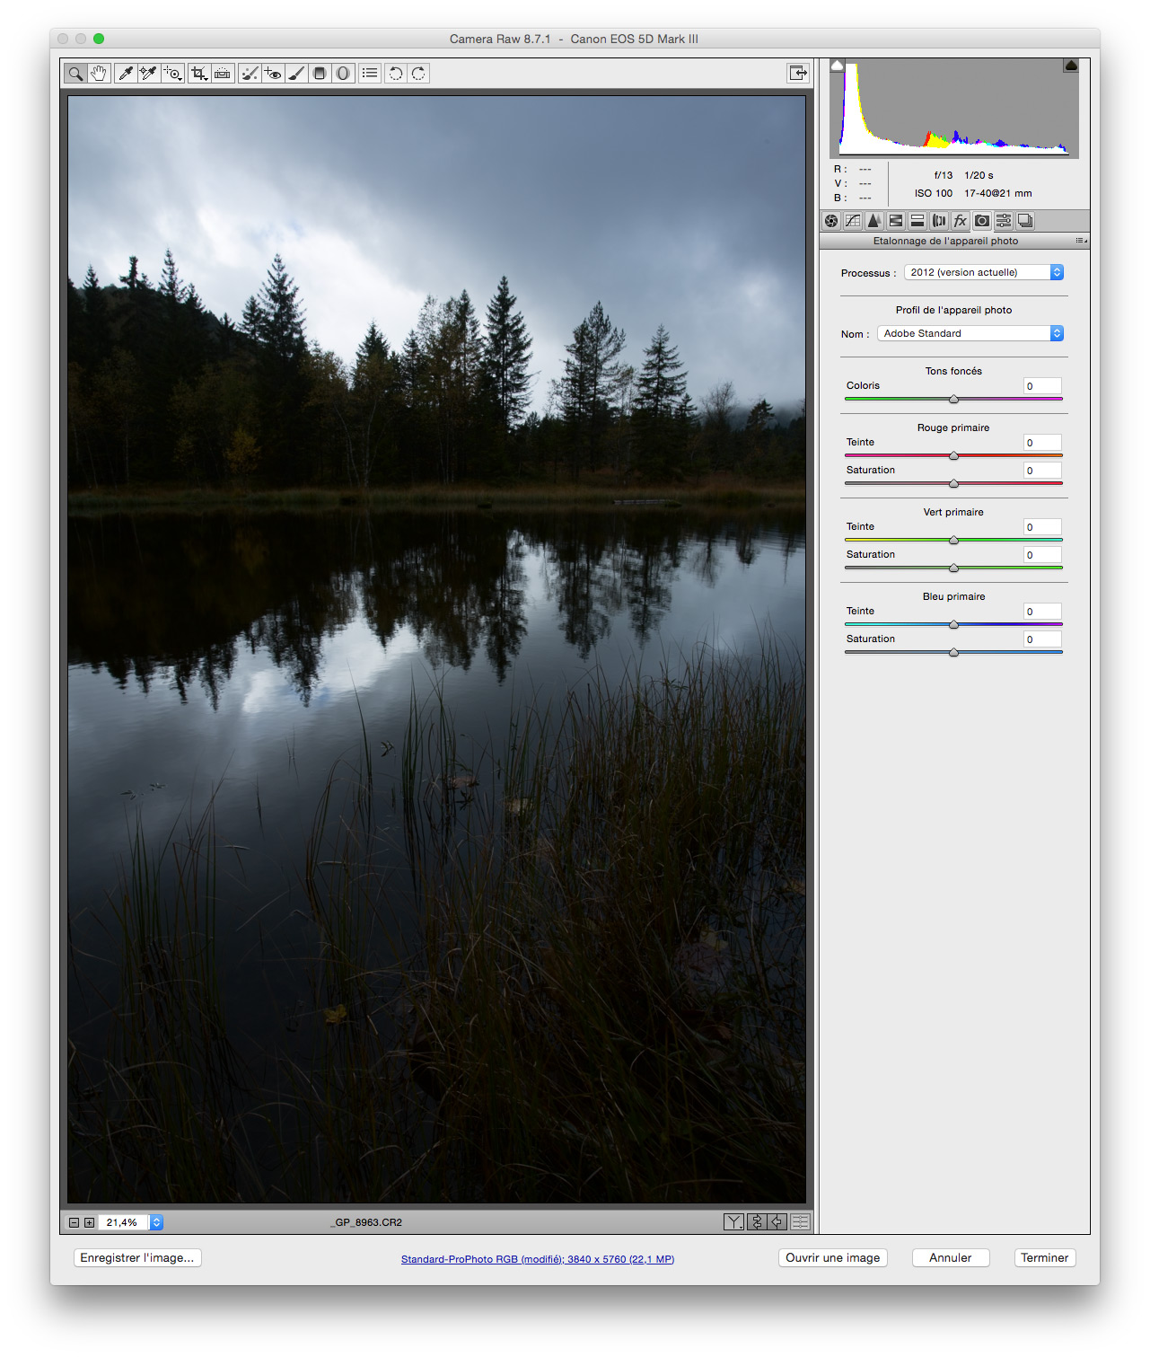Screen dimensions: 1150x1357
Task: Select the Radial Filter tool
Action: 343,74
